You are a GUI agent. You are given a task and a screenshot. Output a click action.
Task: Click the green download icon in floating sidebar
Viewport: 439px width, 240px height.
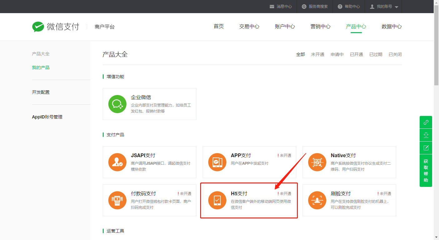click(x=426, y=135)
